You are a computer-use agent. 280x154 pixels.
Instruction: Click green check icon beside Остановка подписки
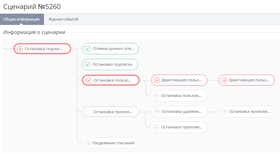88,65
